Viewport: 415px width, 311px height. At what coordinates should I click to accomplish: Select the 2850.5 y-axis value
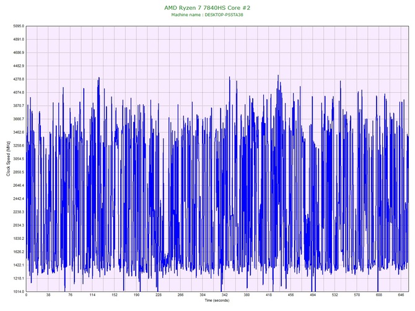18,173
